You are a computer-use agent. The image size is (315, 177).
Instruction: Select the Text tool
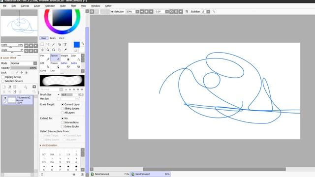65,44
